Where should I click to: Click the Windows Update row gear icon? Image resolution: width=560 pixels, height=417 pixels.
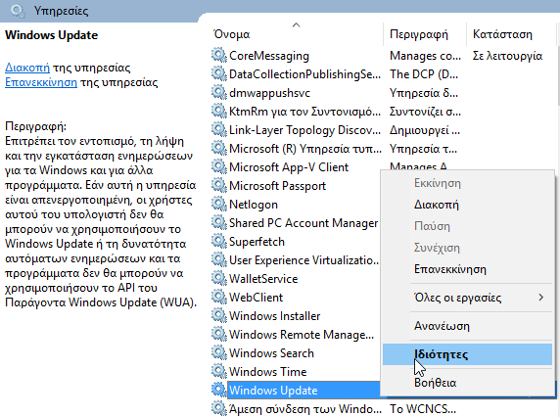[219, 390]
